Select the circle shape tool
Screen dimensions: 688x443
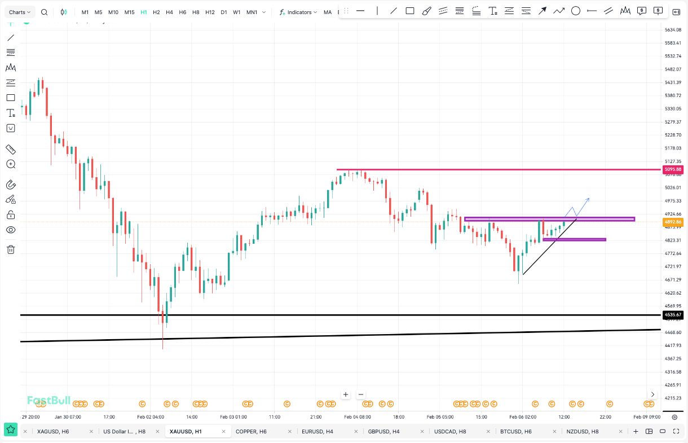575,11
